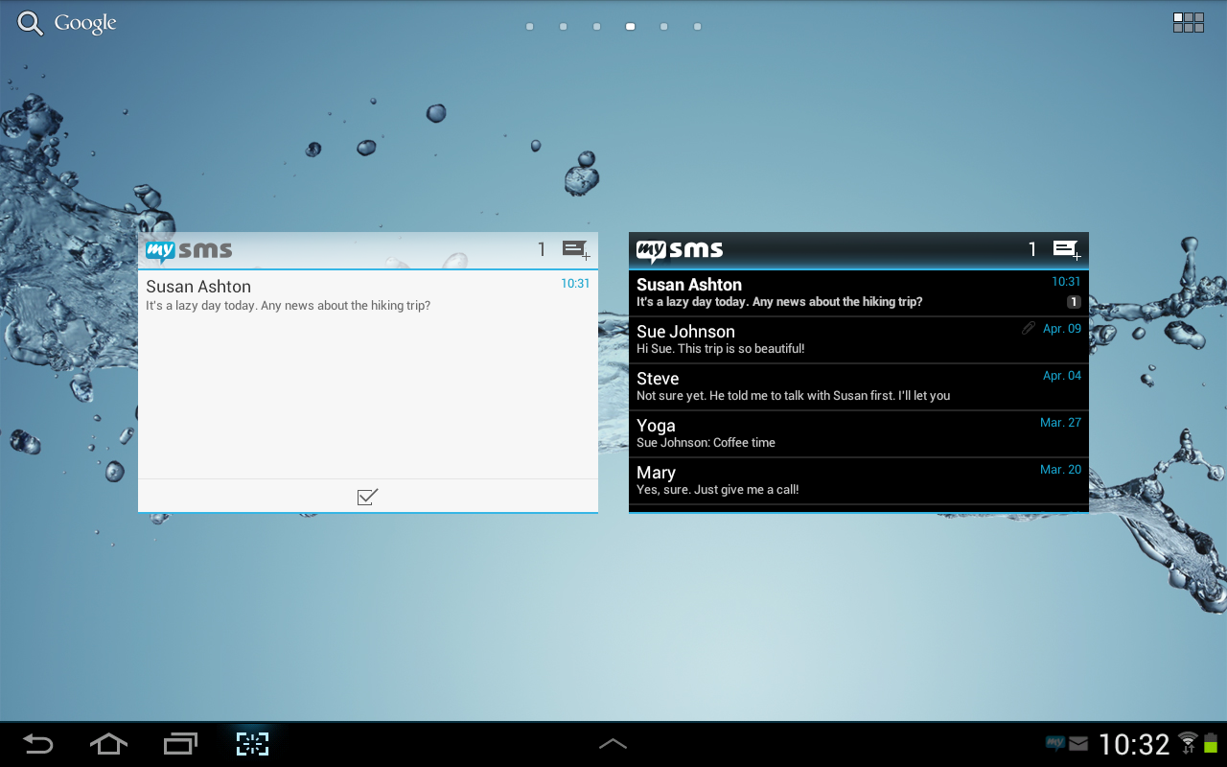Open the mysms logo in dark widget

coord(680,251)
